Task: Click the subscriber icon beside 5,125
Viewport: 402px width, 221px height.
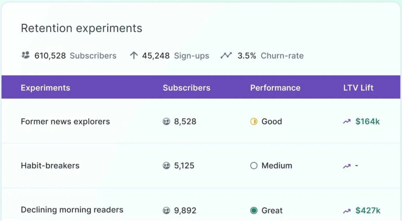Action: click(x=166, y=166)
